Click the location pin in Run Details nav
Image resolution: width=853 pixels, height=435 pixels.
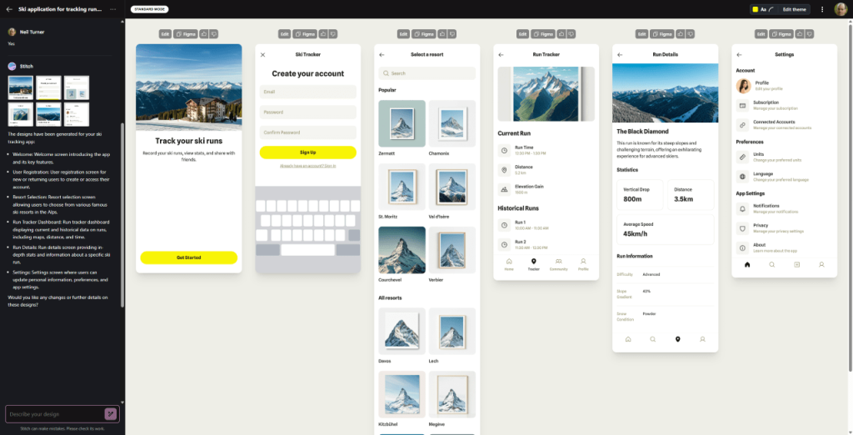[677, 339]
